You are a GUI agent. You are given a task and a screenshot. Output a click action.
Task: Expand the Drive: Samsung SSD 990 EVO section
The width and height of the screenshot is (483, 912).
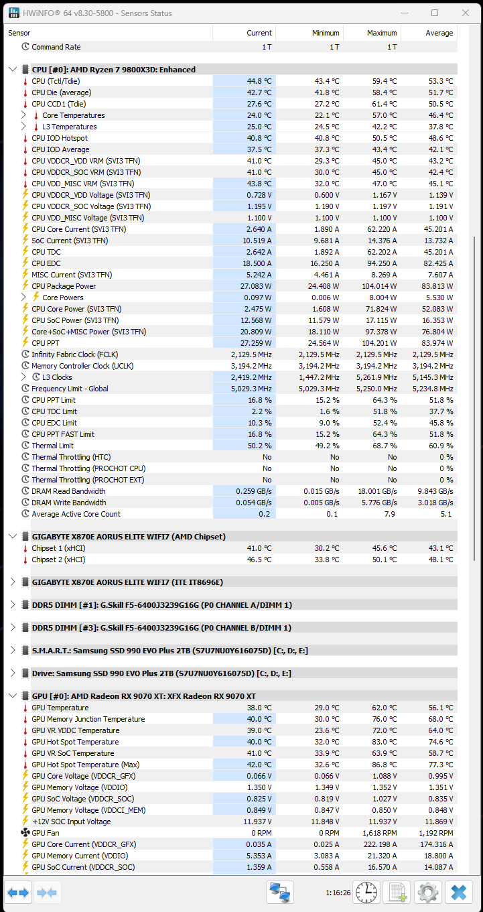pos(13,673)
